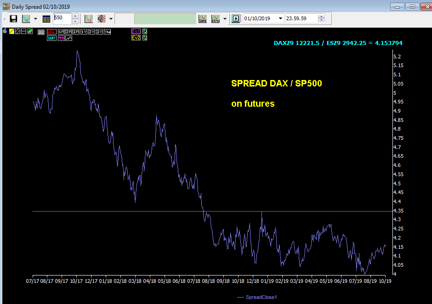Click the empty white field in the toolbar
The image size is (432, 304).
pyautogui.click(x=124, y=19)
